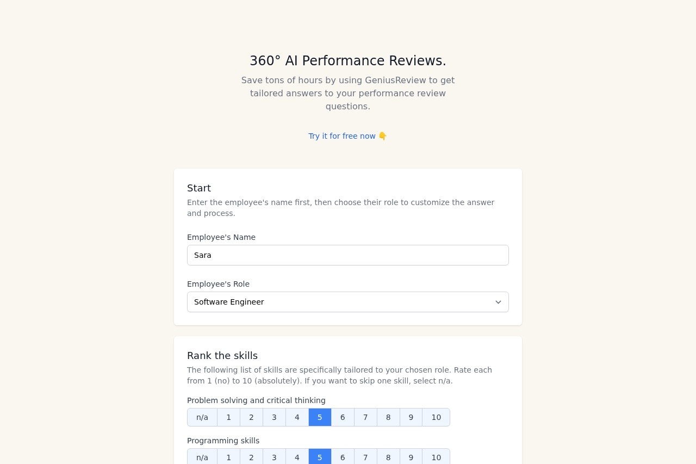Open the Employee's Role dropdown
This screenshot has width=696, height=464.
(x=348, y=302)
